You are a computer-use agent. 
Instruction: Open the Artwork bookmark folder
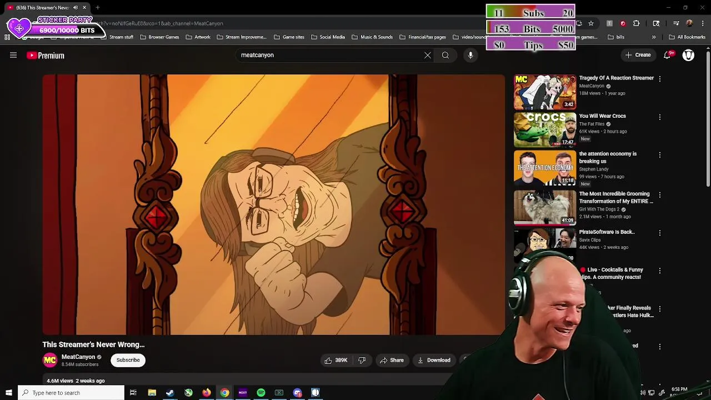click(x=198, y=37)
